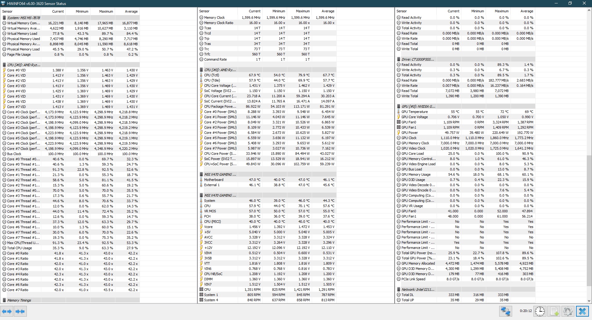Click the thermometer icon beside GPU Temperature

click(x=399, y=112)
